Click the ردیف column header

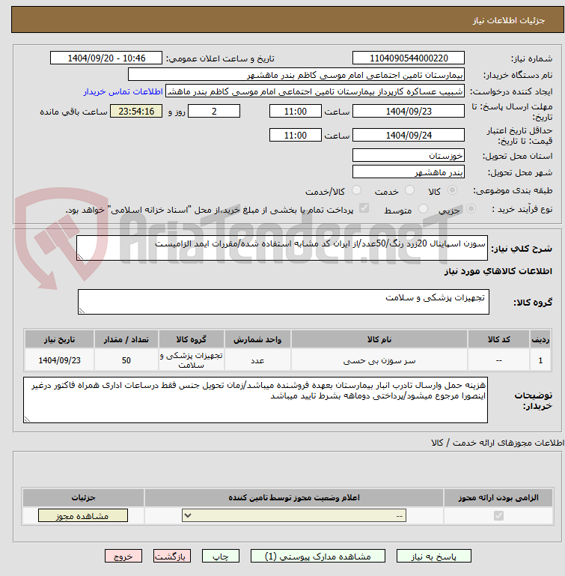click(x=540, y=339)
